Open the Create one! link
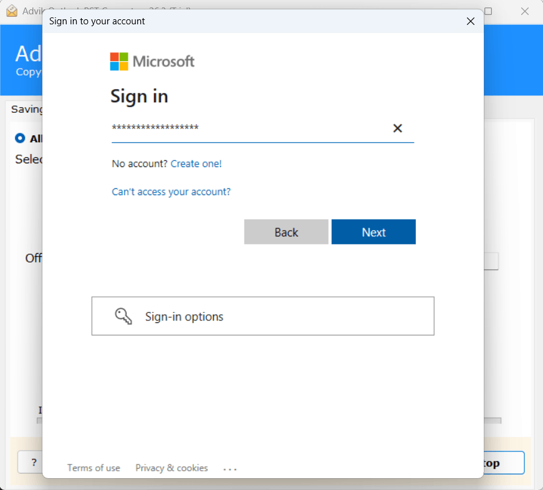 pos(196,163)
